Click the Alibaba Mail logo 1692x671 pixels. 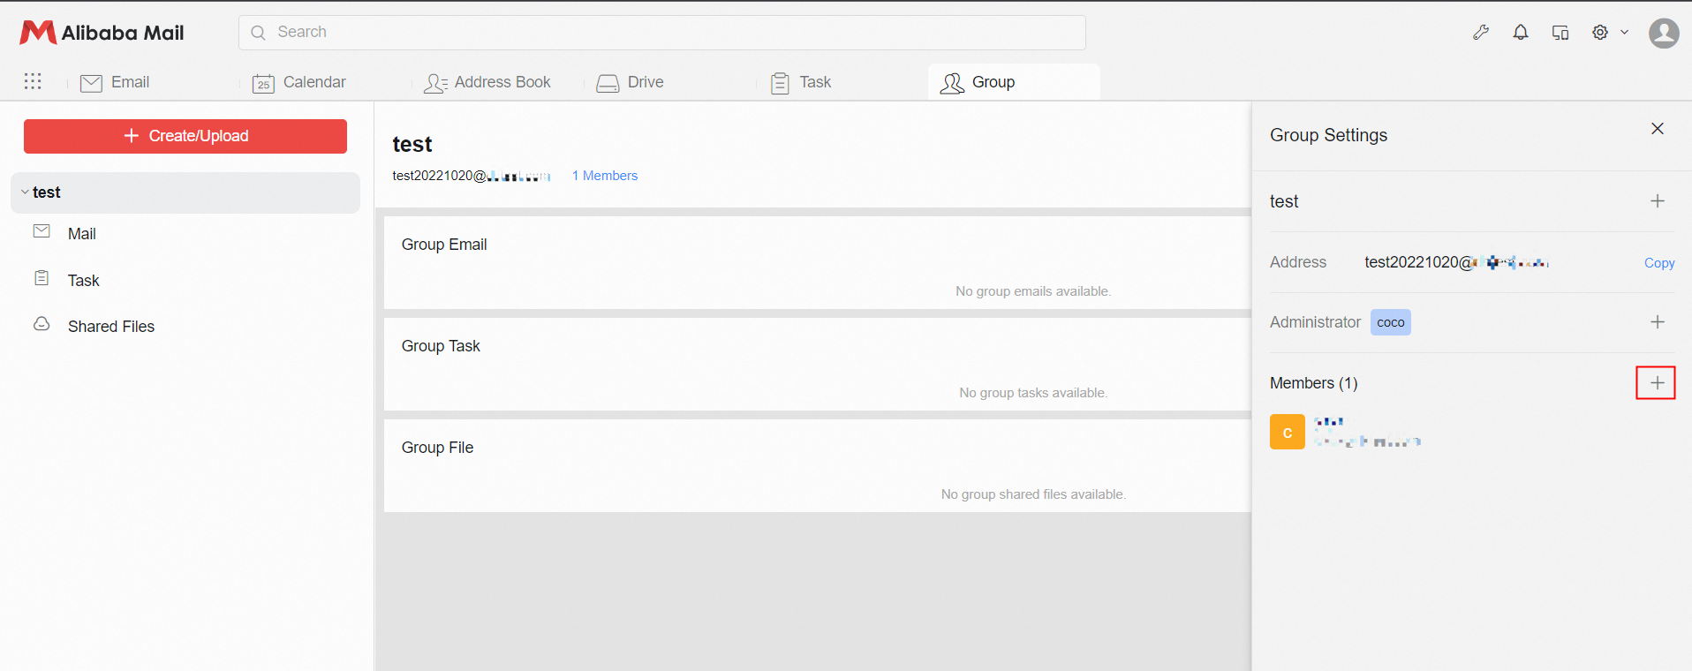102,33
